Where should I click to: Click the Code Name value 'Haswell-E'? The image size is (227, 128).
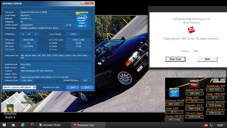[x=46, y=15]
